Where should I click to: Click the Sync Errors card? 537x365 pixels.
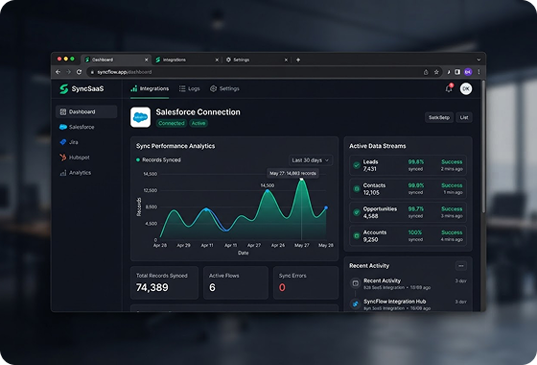(306, 282)
